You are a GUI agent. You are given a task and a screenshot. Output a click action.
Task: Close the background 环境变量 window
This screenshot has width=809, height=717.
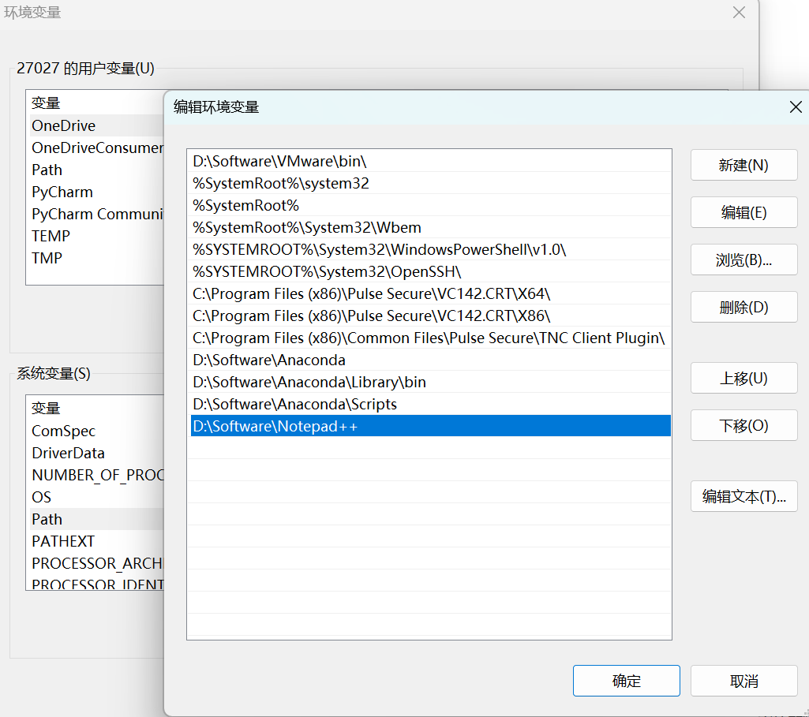point(739,13)
